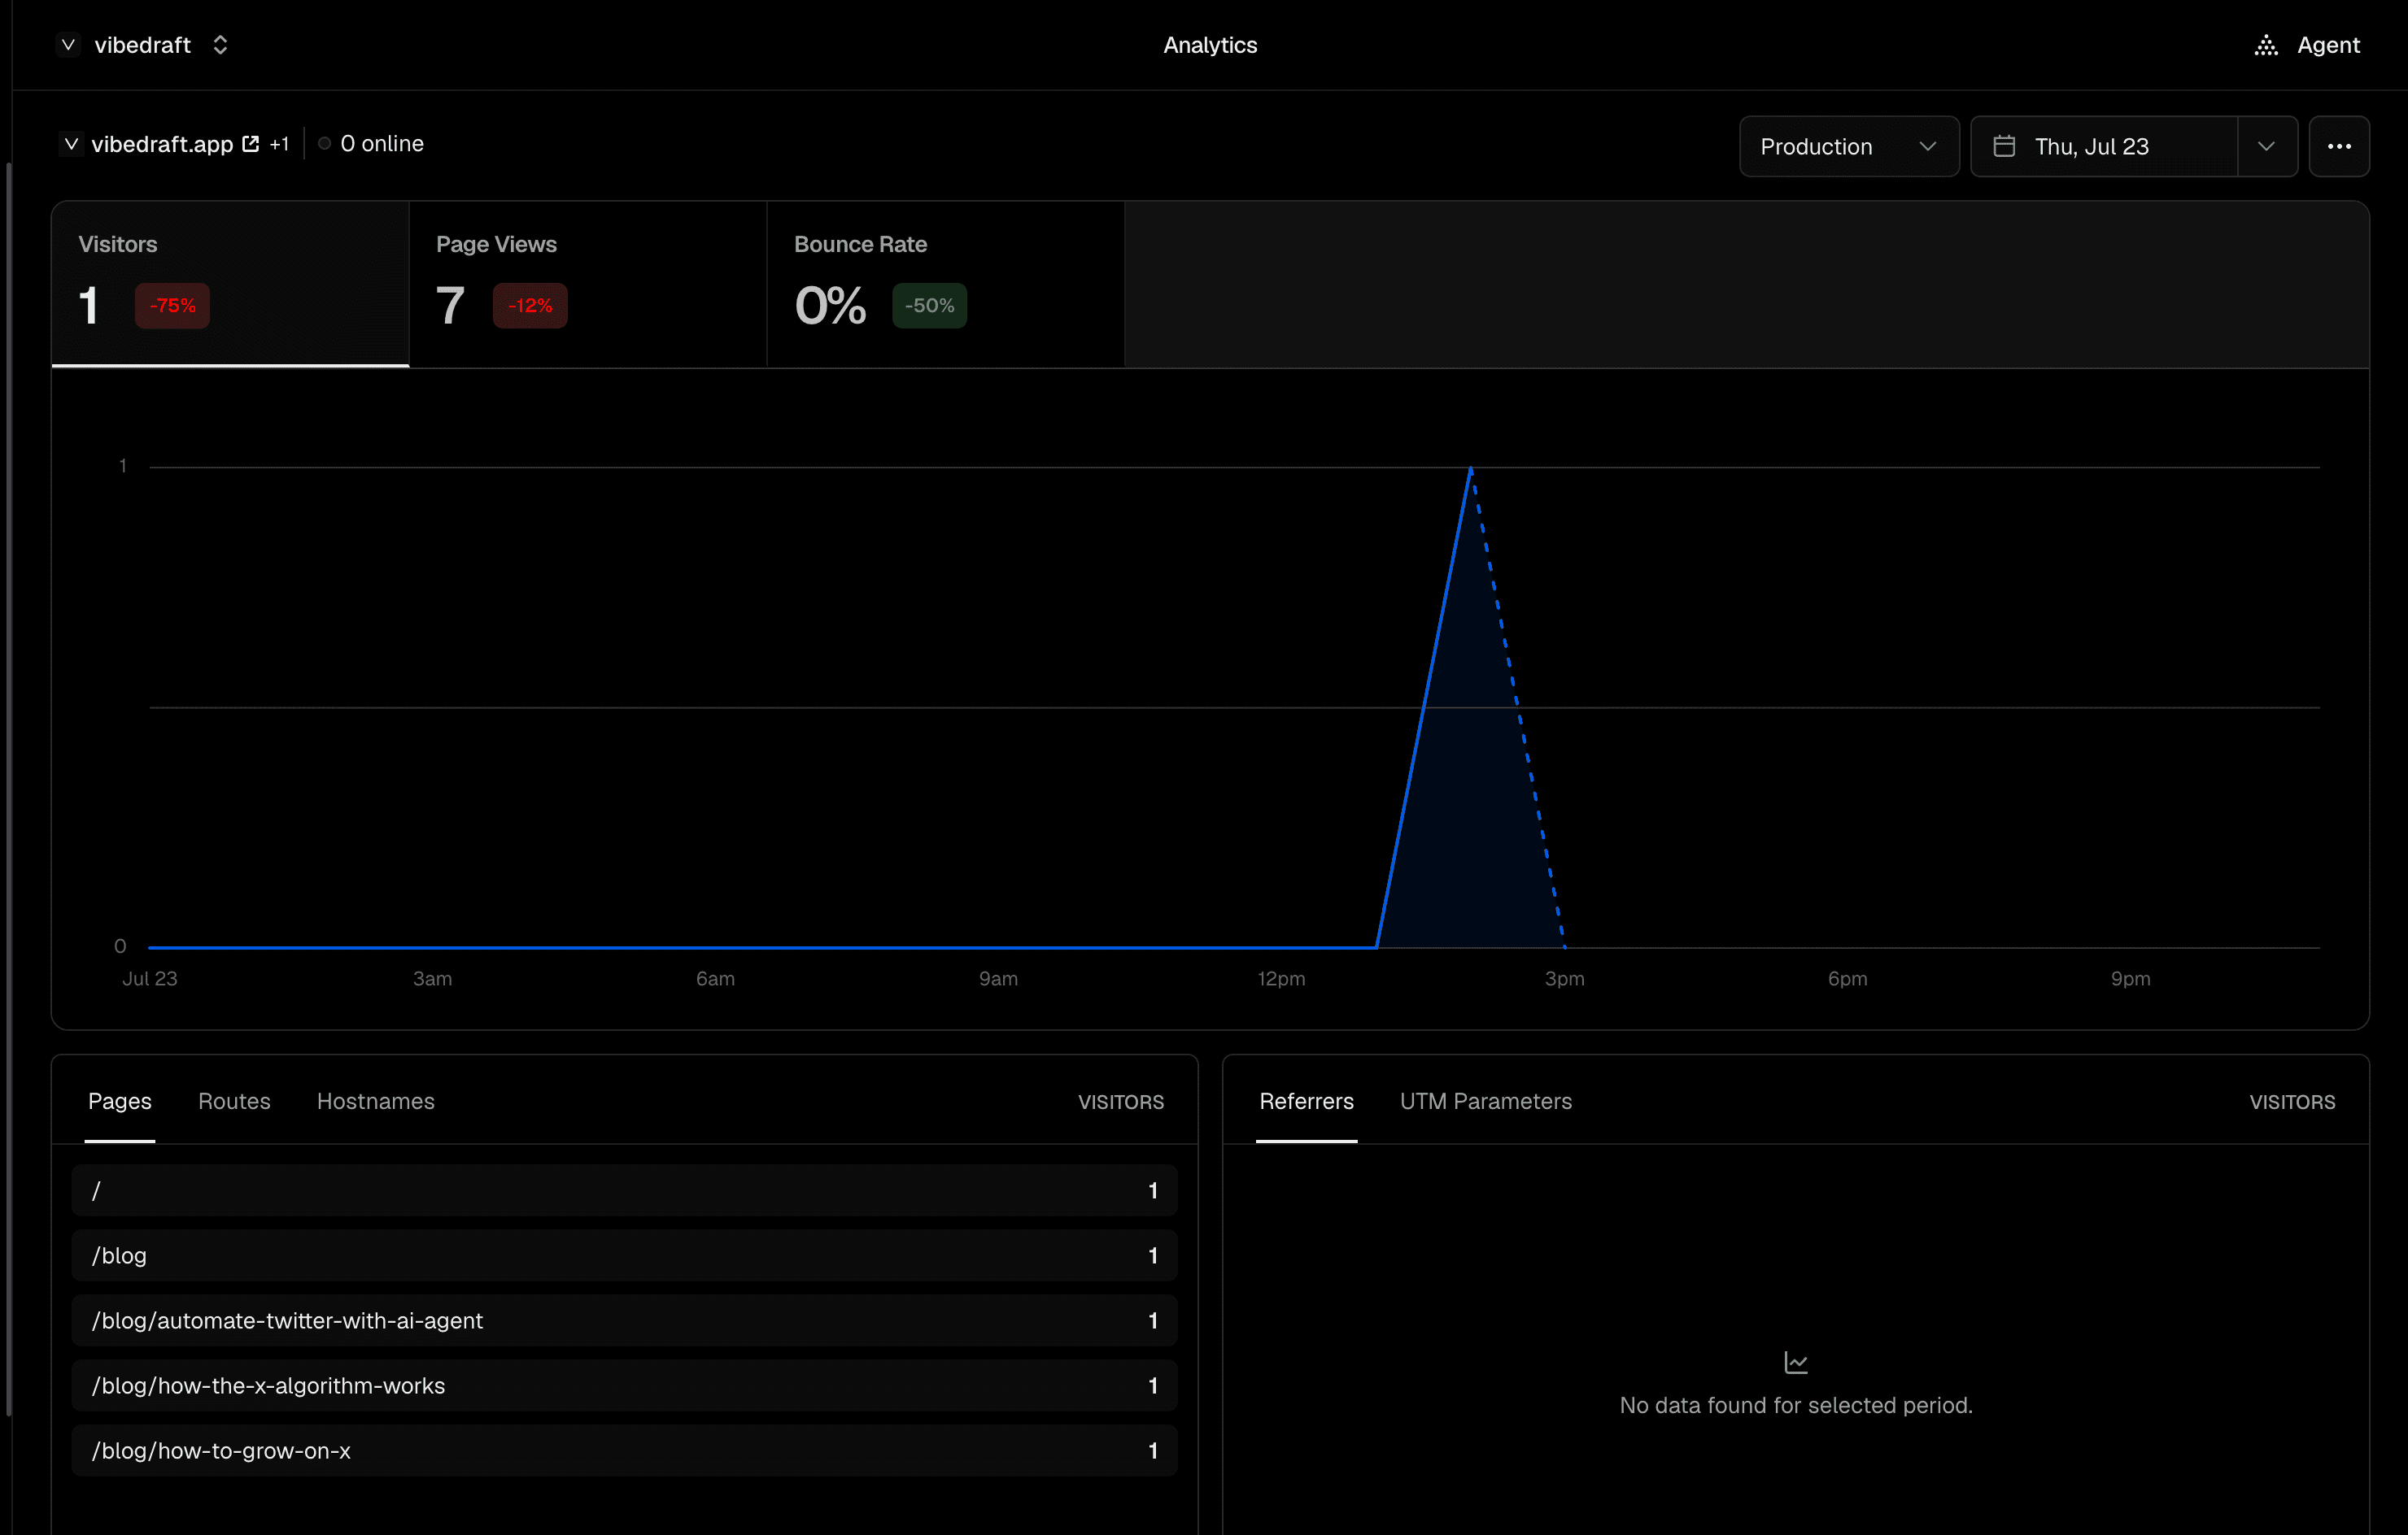Click the -75% visitors change badge
Viewport: 2408px width, 1535px height.
[x=172, y=306]
